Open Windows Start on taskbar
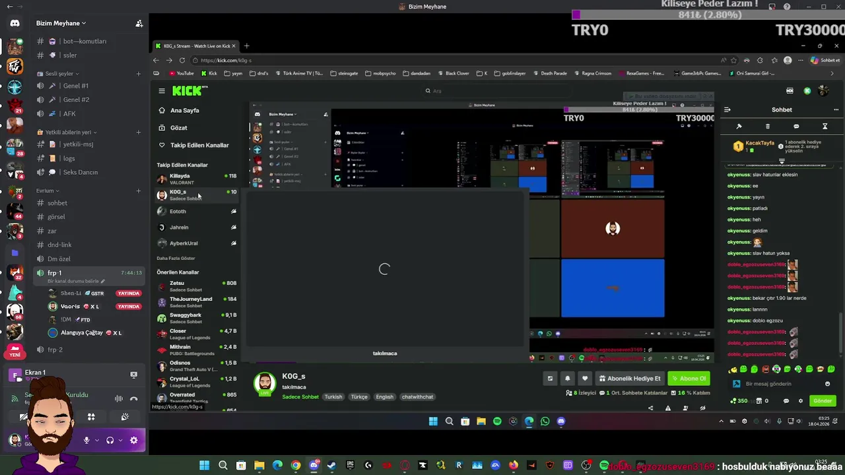The image size is (845, 475). (204, 466)
